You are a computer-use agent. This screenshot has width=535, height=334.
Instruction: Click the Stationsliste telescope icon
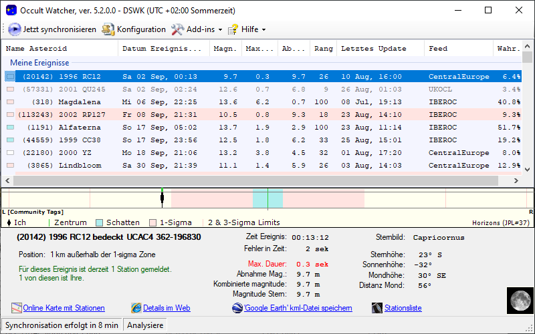click(379, 308)
